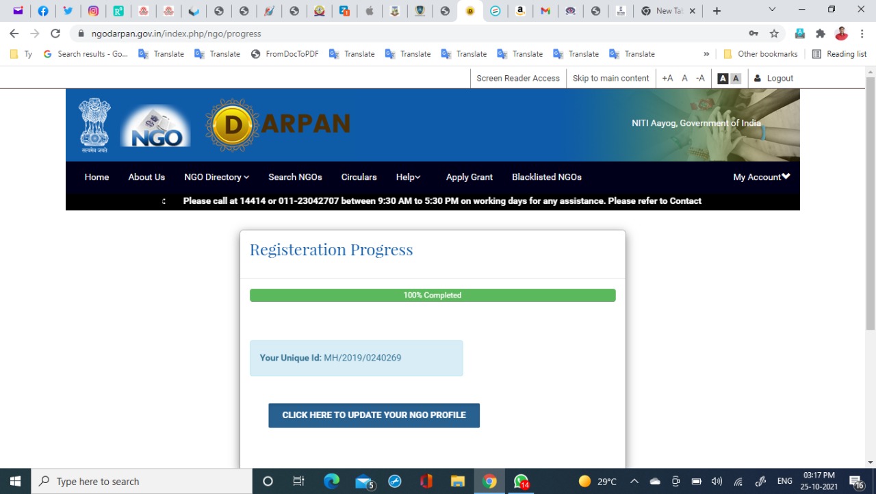Expand the Help dropdown menu
Image resolution: width=876 pixels, height=494 pixels.
tap(408, 177)
